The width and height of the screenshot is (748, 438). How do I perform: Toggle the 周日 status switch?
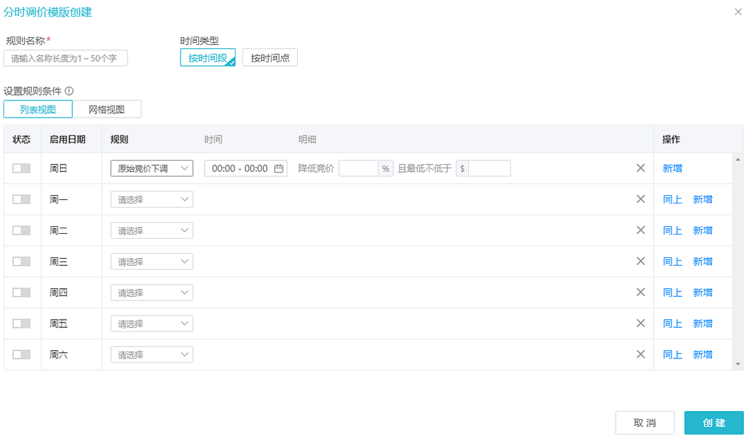coord(21,167)
